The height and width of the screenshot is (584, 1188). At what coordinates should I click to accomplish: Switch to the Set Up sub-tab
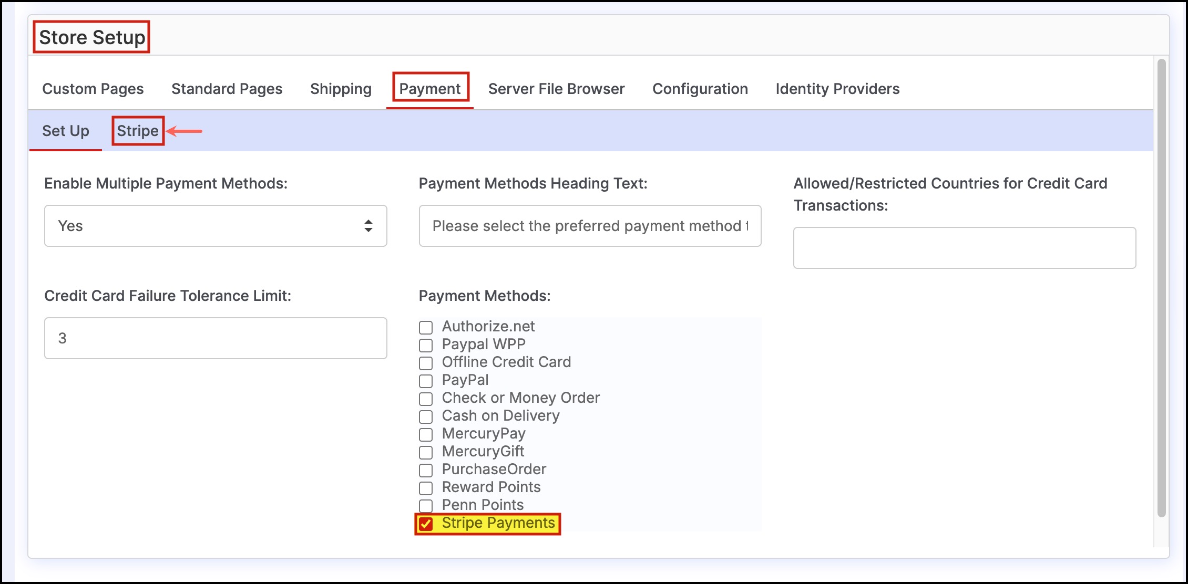pyautogui.click(x=66, y=131)
